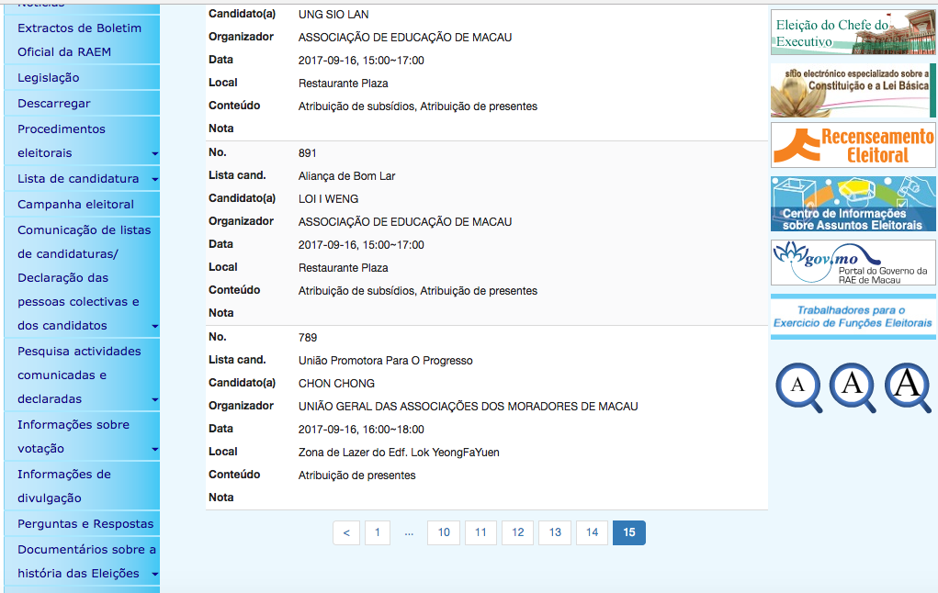Expand the Informações sobre votação submenu arrow
This screenshot has height=593, width=938.
pos(154,450)
